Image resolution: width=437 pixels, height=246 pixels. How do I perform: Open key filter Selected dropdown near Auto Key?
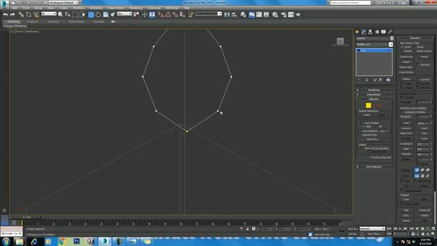(x=372, y=229)
